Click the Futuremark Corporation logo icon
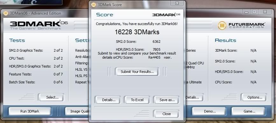Screen dimensions: 276x123 (x=222, y=26)
